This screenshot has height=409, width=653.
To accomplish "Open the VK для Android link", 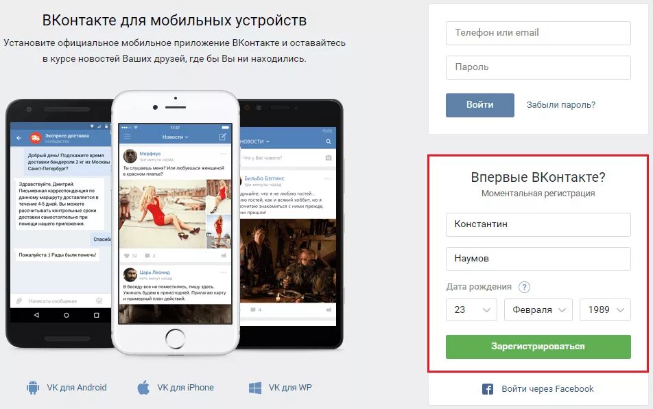I will [x=77, y=387].
